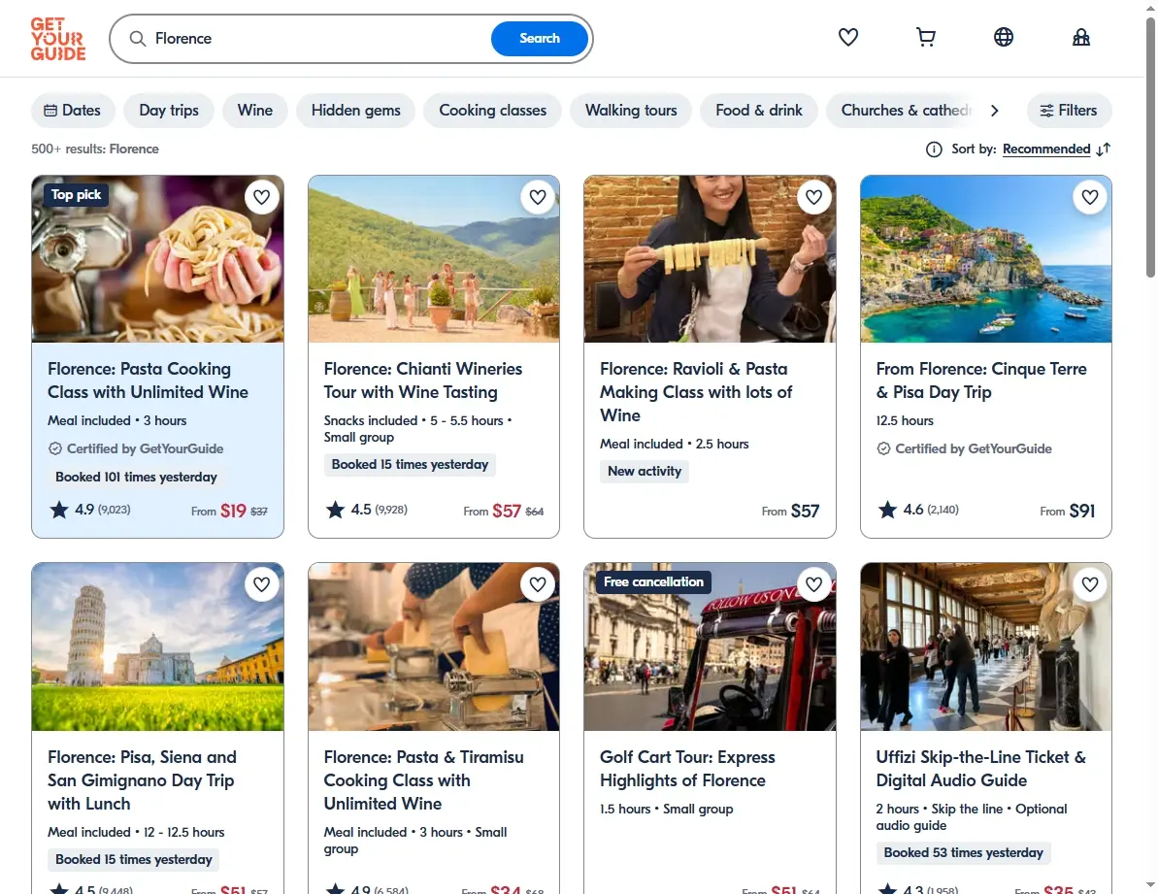Open Florence: Chianti Wineries Tour with Wine Tasting
This screenshot has width=1158, height=894.
click(x=422, y=381)
